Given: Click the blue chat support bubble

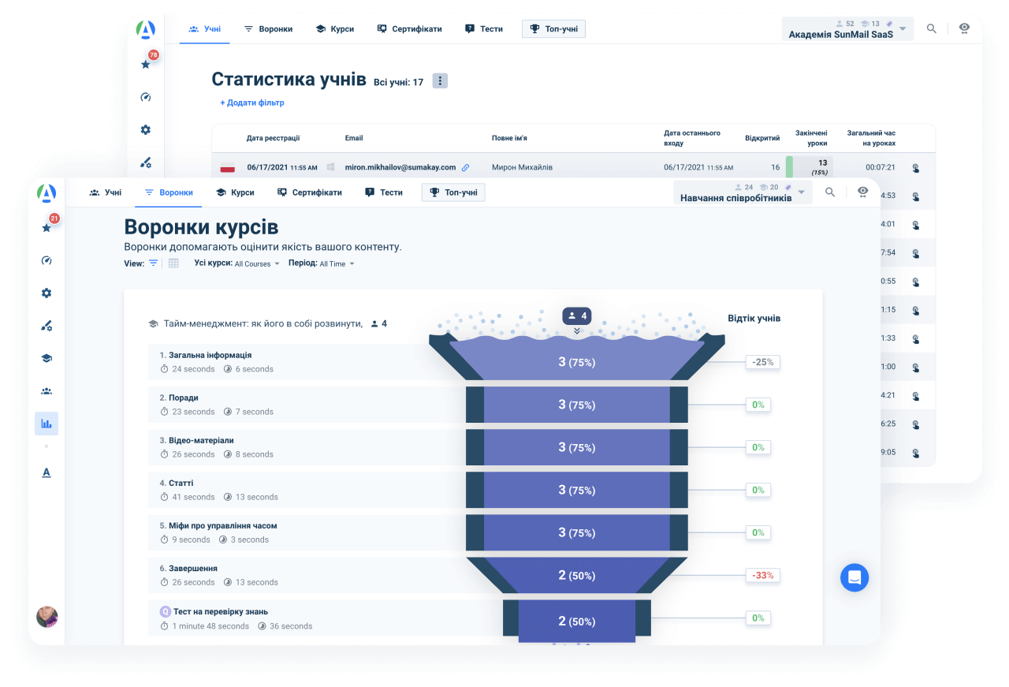Looking at the screenshot, I should (854, 577).
